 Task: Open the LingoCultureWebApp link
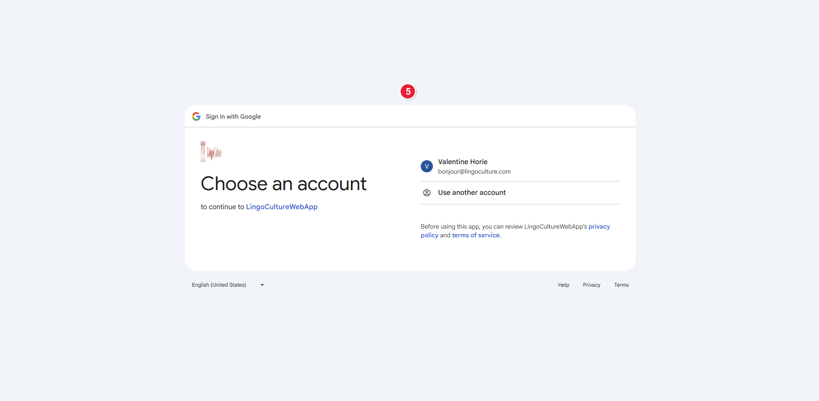pyautogui.click(x=282, y=207)
